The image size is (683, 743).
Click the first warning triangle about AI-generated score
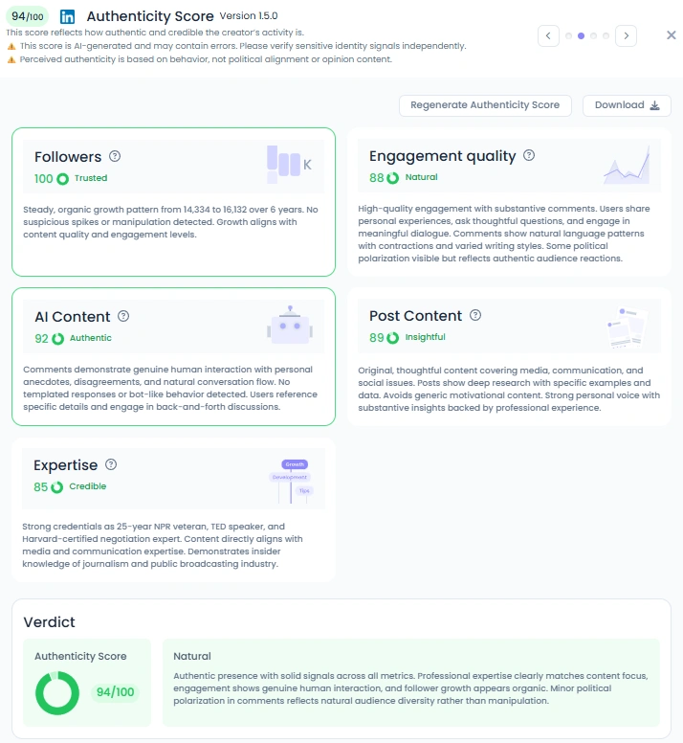point(11,46)
